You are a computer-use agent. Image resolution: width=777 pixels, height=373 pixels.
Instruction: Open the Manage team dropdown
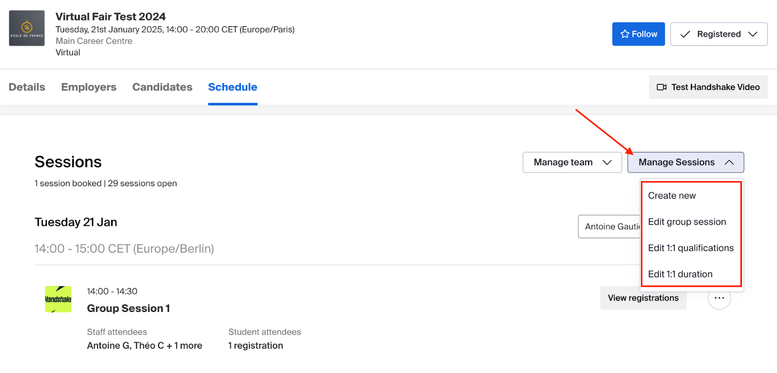click(x=572, y=162)
